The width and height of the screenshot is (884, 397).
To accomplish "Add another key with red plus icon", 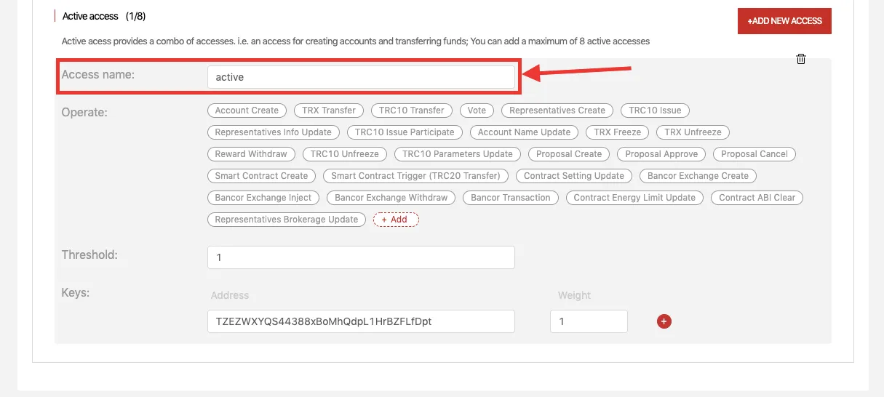I will (664, 321).
